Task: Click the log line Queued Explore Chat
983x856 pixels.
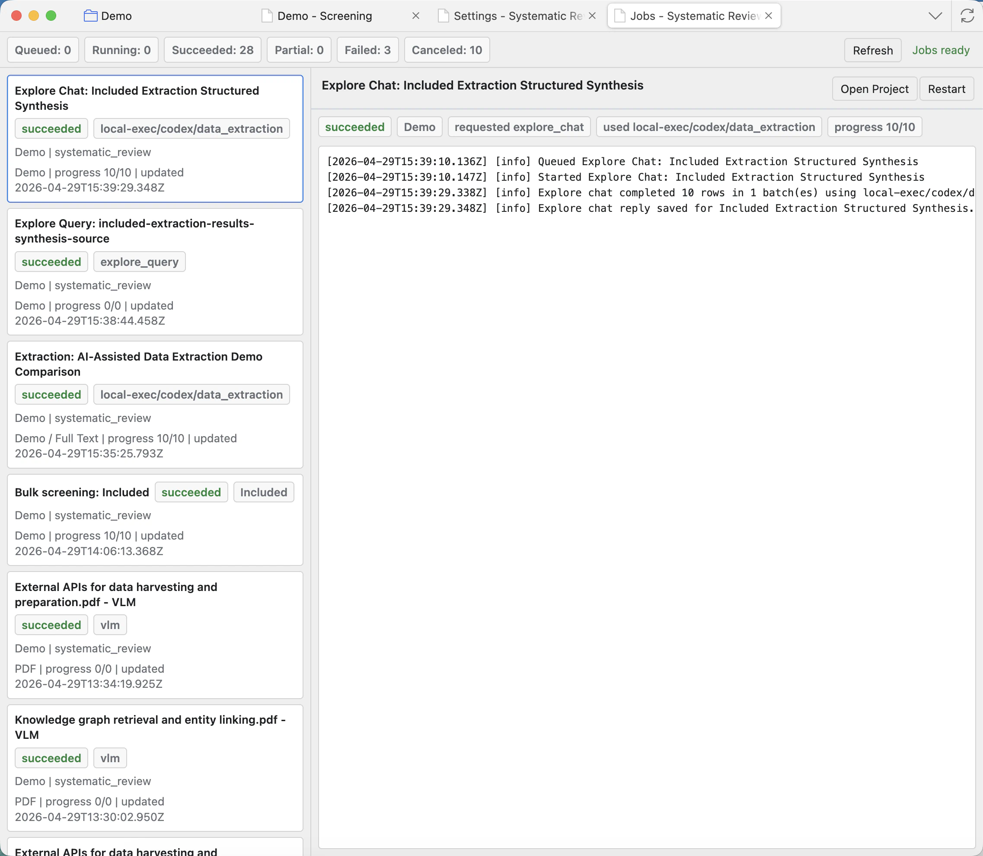Action: pyautogui.click(x=622, y=161)
